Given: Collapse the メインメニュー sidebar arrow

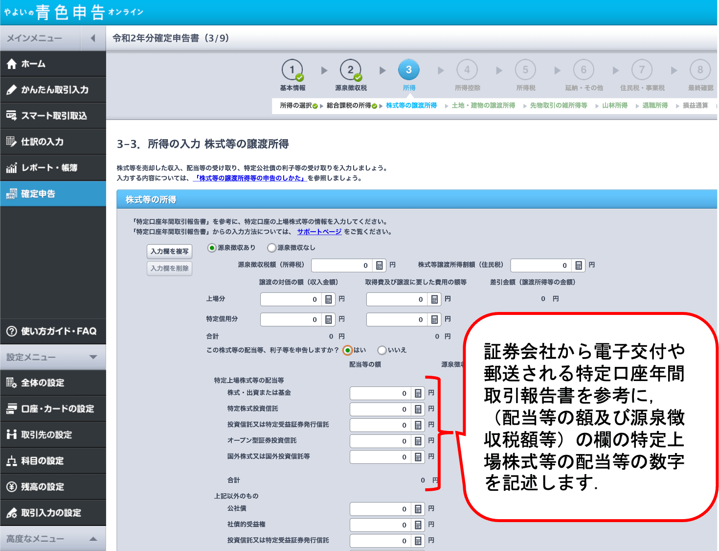Looking at the screenshot, I should [x=93, y=38].
